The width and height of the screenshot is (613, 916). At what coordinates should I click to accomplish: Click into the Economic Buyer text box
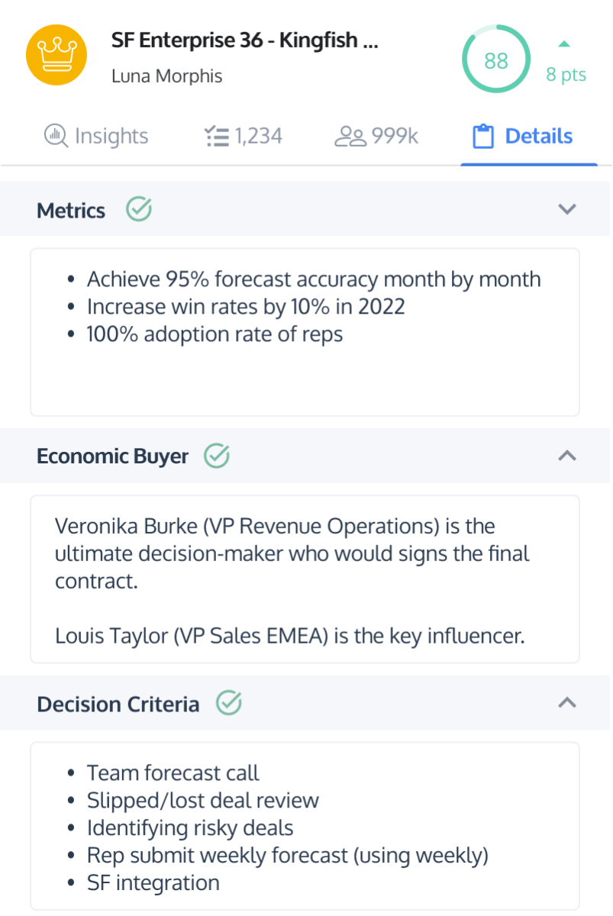(305, 579)
